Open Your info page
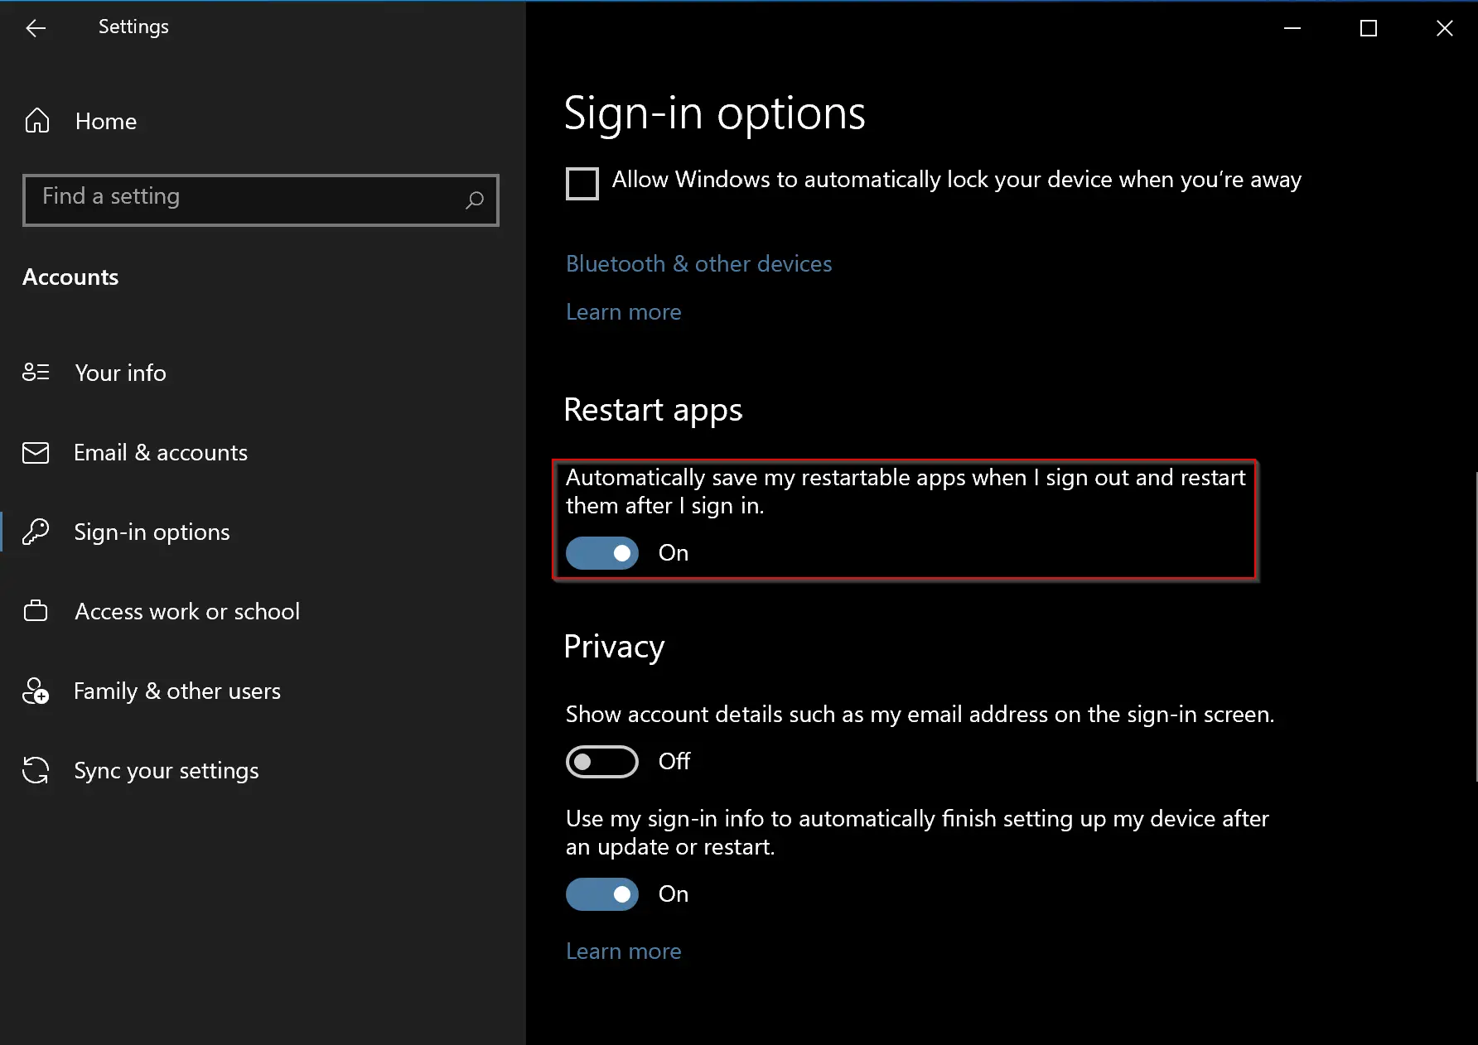This screenshot has height=1045, width=1478. pyautogui.click(x=120, y=373)
